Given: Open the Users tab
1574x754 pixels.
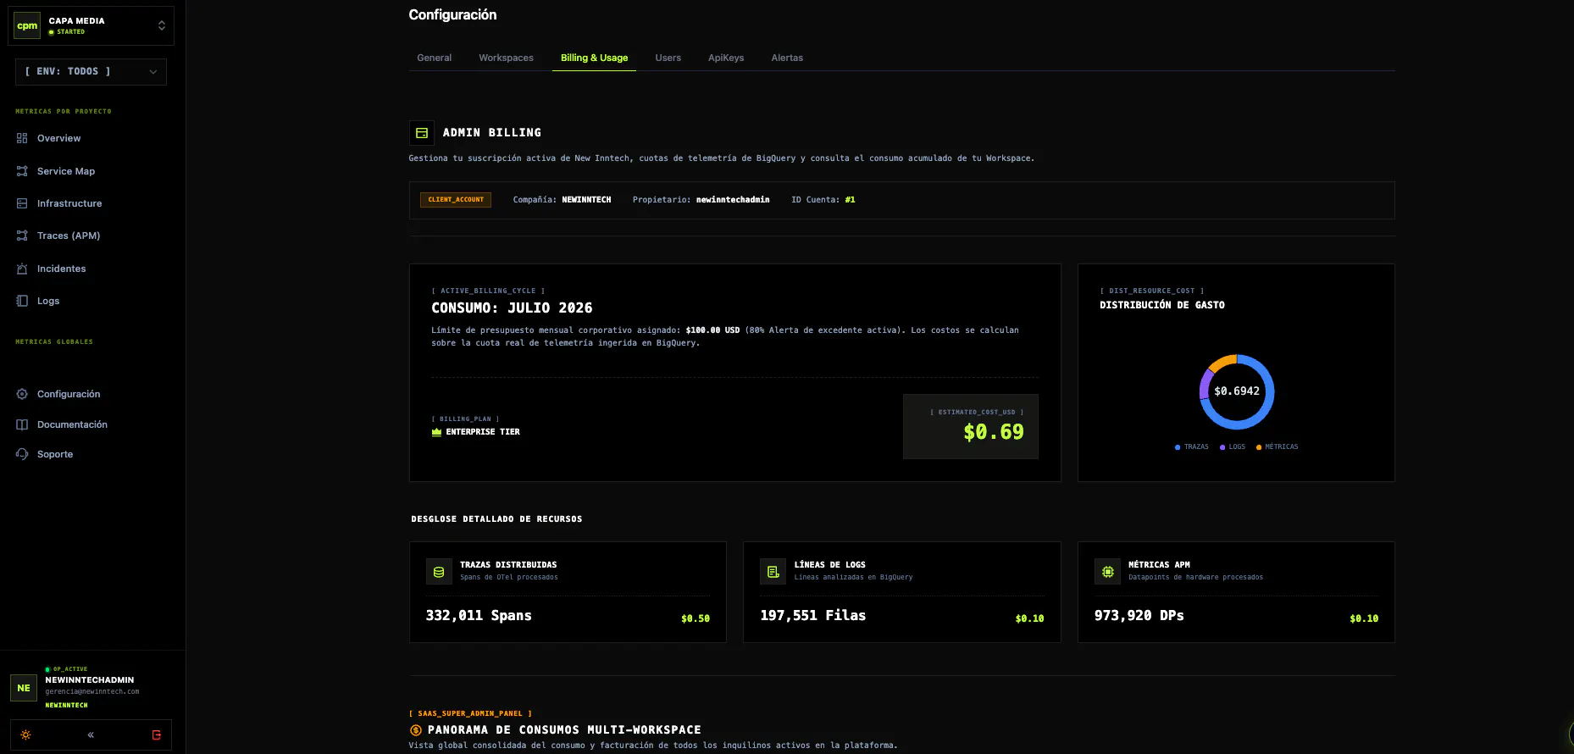Looking at the screenshot, I should pos(668,58).
